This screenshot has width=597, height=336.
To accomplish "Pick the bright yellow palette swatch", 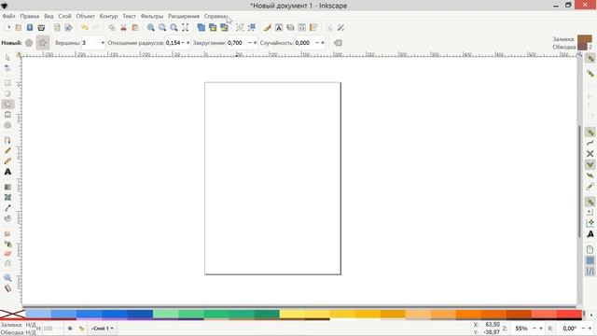I will point(292,314).
